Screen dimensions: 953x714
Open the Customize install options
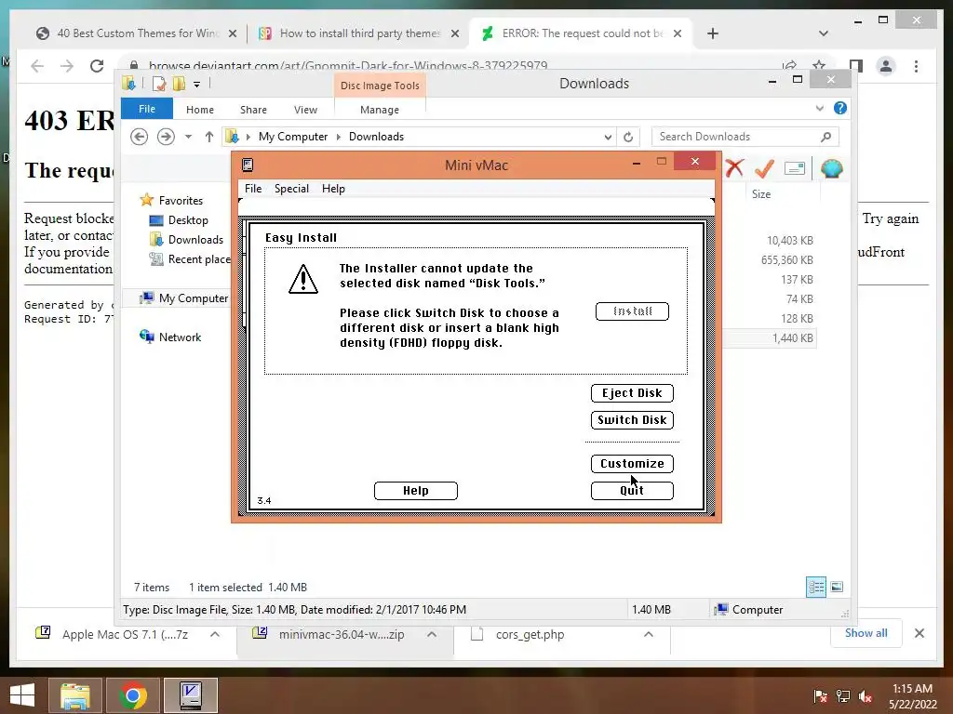(632, 463)
